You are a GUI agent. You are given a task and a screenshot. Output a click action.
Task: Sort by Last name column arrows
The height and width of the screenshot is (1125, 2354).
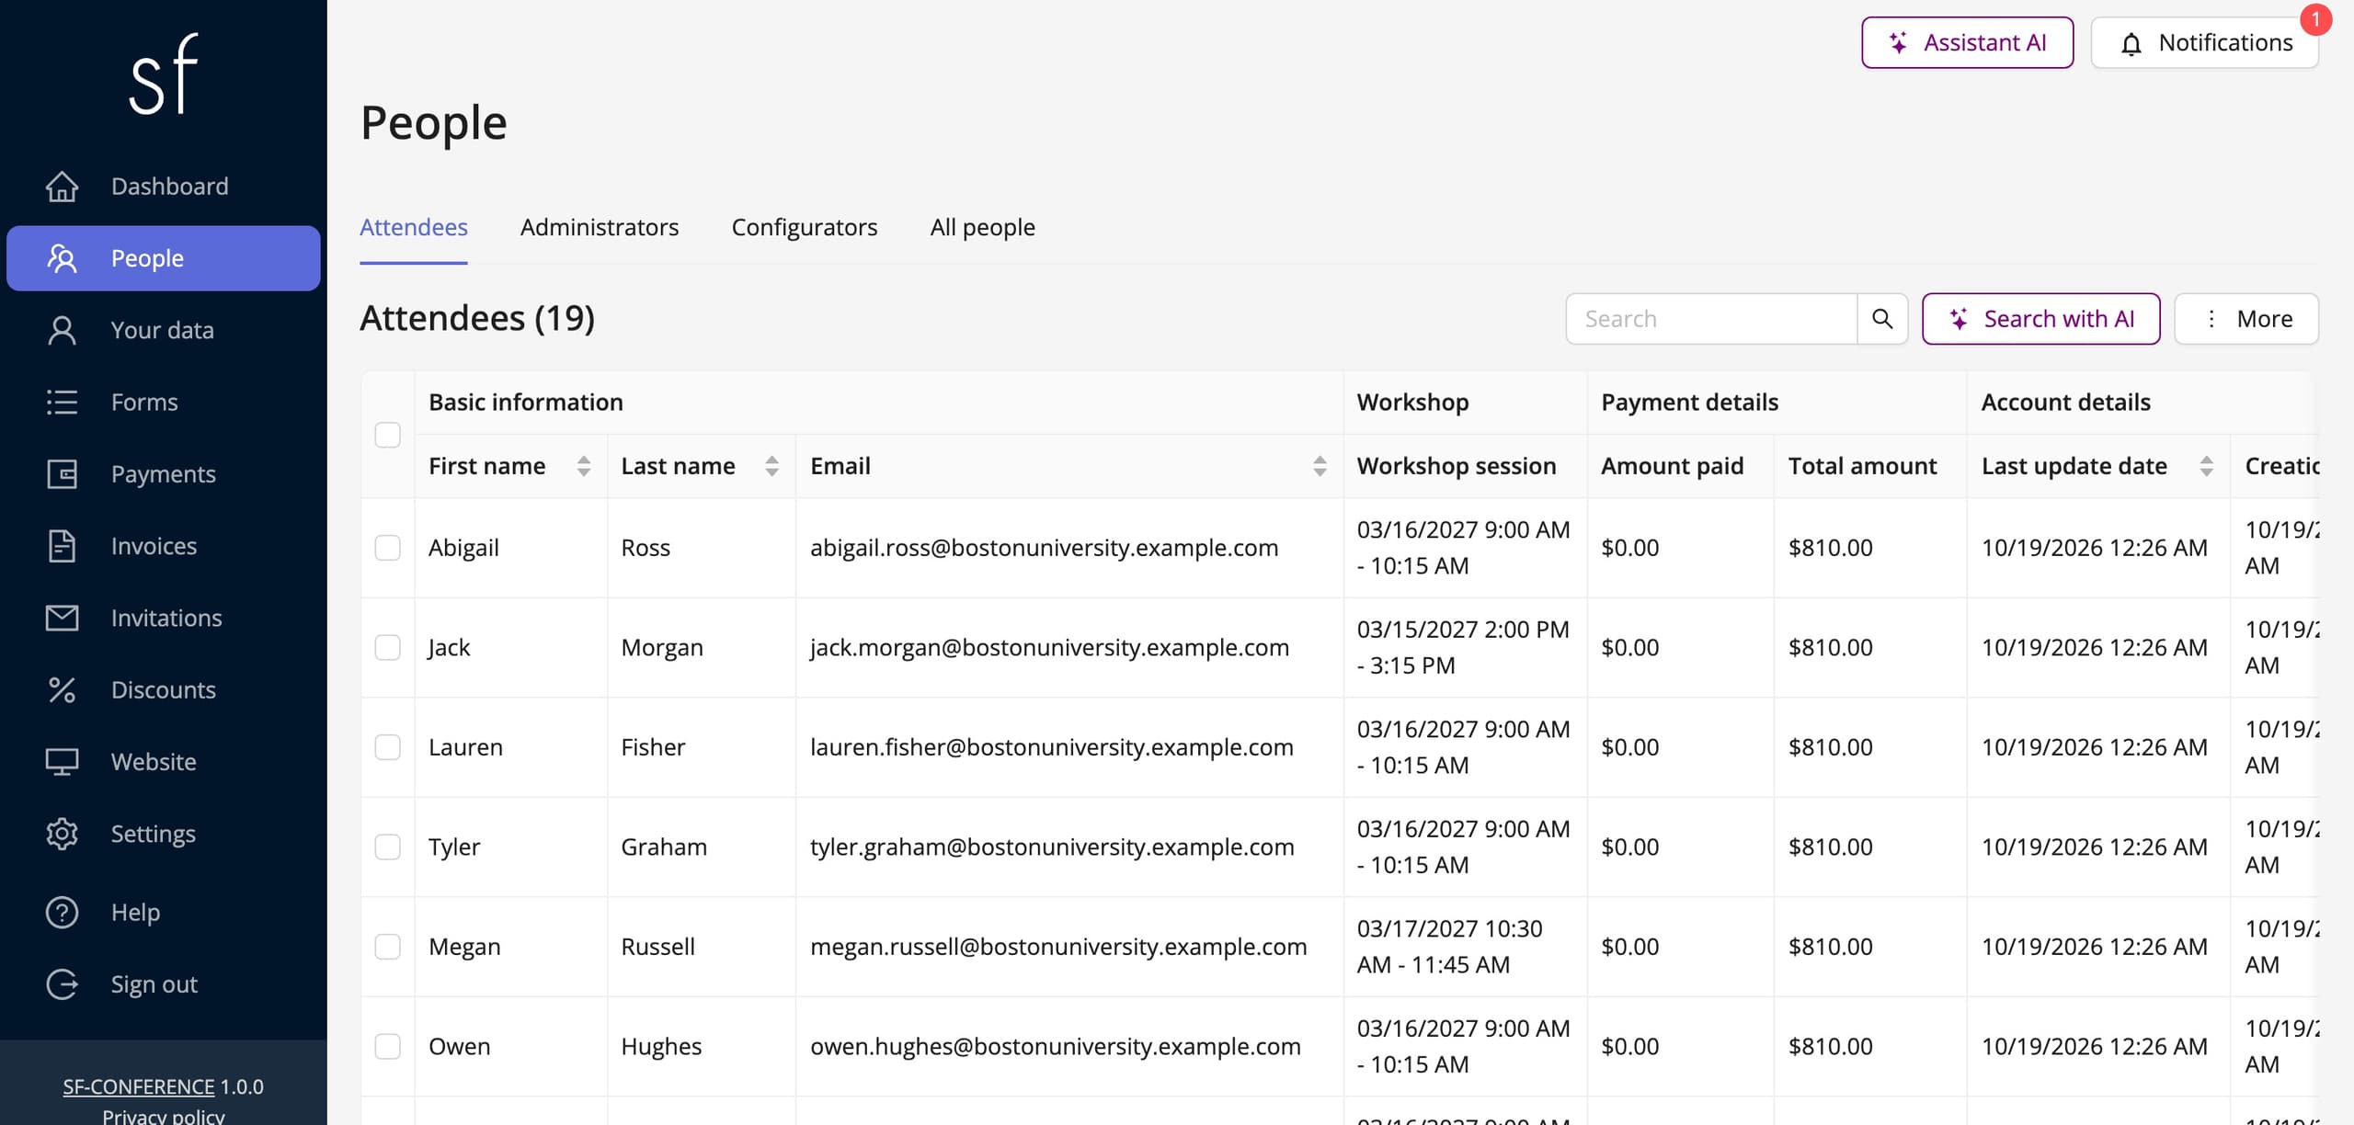[771, 466]
